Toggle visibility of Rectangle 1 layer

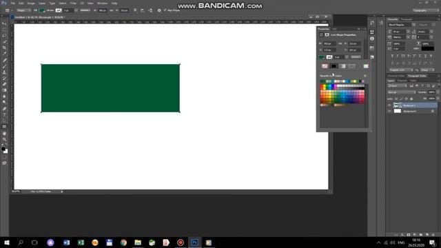(x=389, y=105)
